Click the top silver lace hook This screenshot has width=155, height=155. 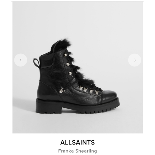pos(65,55)
